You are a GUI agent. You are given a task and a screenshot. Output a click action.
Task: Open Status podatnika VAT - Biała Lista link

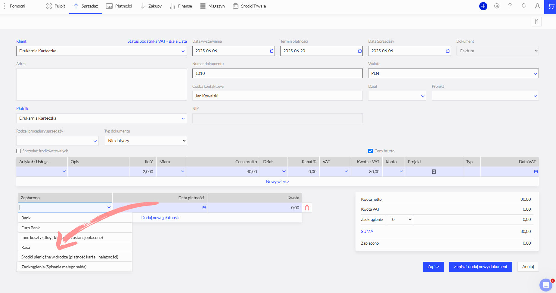pos(157,41)
